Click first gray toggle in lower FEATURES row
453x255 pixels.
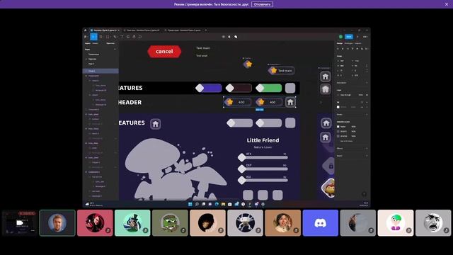click(x=240, y=123)
